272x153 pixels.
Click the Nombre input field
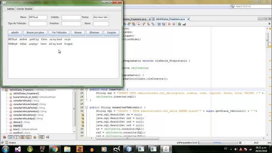coord(71,24)
